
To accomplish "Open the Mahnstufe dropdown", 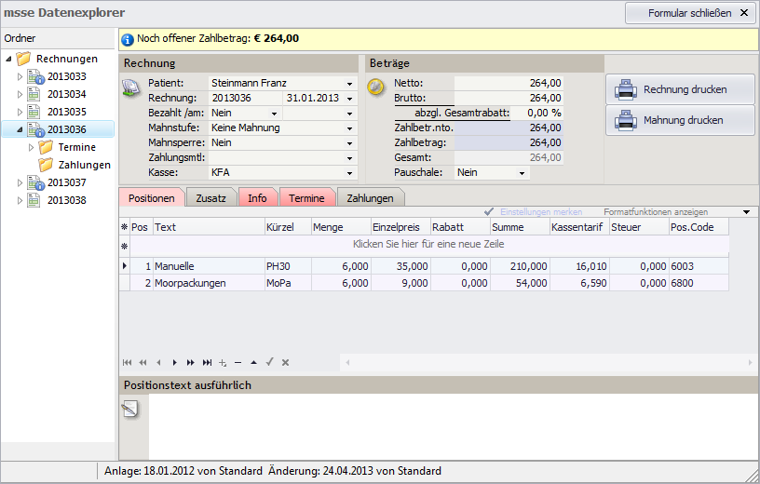I will pyautogui.click(x=349, y=128).
